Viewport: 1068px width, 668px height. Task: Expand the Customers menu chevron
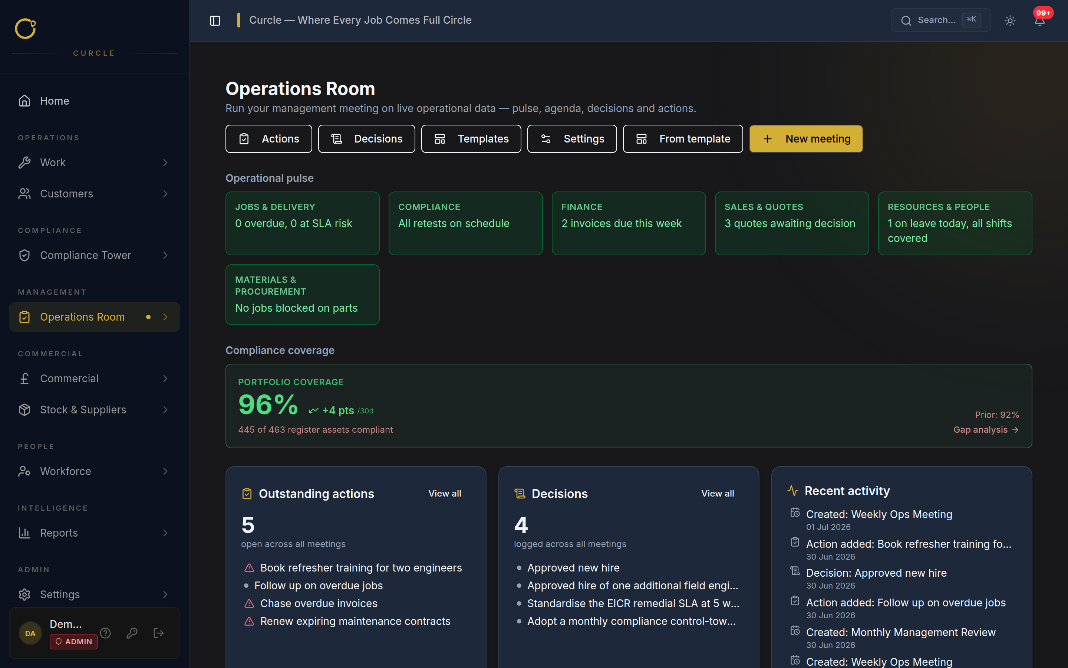click(x=165, y=193)
